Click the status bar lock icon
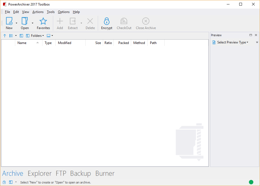 click(4, 182)
